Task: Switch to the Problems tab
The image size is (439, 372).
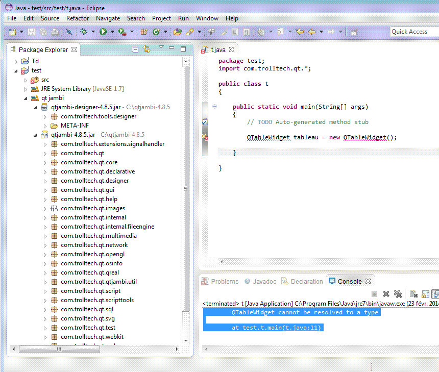Action: click(220, 281)
